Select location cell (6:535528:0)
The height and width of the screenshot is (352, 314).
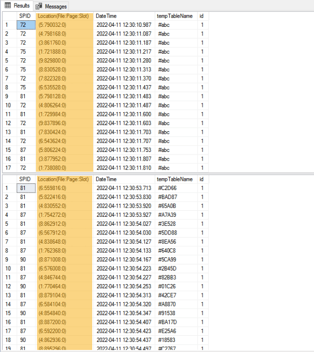[x=64, y=88]
